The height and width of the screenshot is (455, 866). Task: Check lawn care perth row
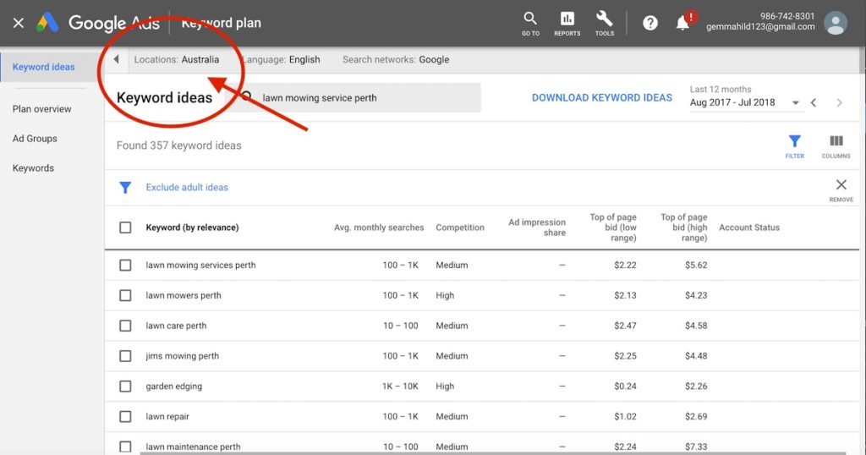pyautogui.click(x=125, y=326)
